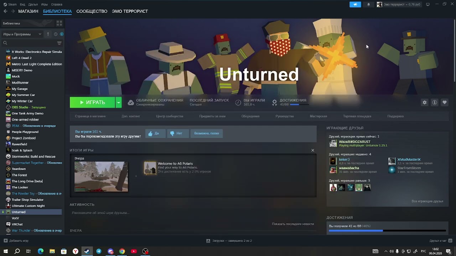Screen dimensions: 456x256
Task: Open the 'Центр сообщества' link
Action: (x=170, y=116)
